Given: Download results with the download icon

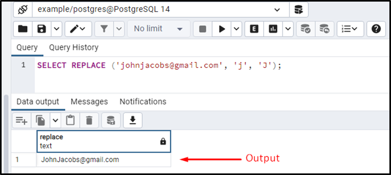Looking at the screenshot, I should tap(133, 121).
